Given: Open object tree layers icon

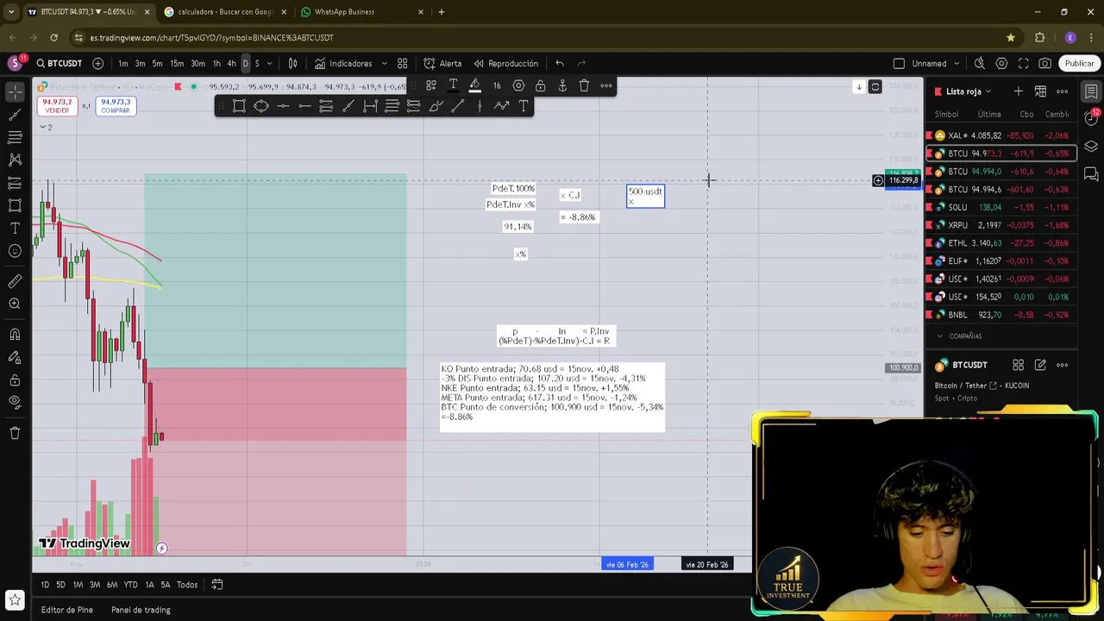Looking at the screenshot, I should (x=1091, y=146).
